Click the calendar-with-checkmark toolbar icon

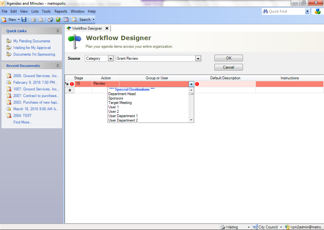(x=51, y=20)
